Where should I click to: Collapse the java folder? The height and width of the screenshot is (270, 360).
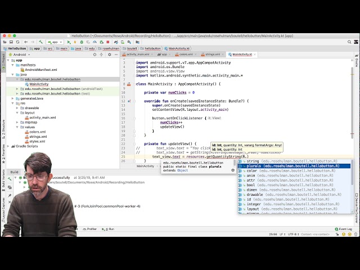[x=13, y=75]
